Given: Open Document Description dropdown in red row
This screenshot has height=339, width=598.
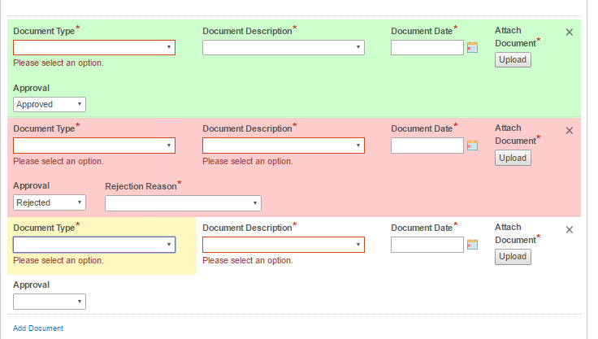Looking at the screenshot, I should [x=284, y=146].
